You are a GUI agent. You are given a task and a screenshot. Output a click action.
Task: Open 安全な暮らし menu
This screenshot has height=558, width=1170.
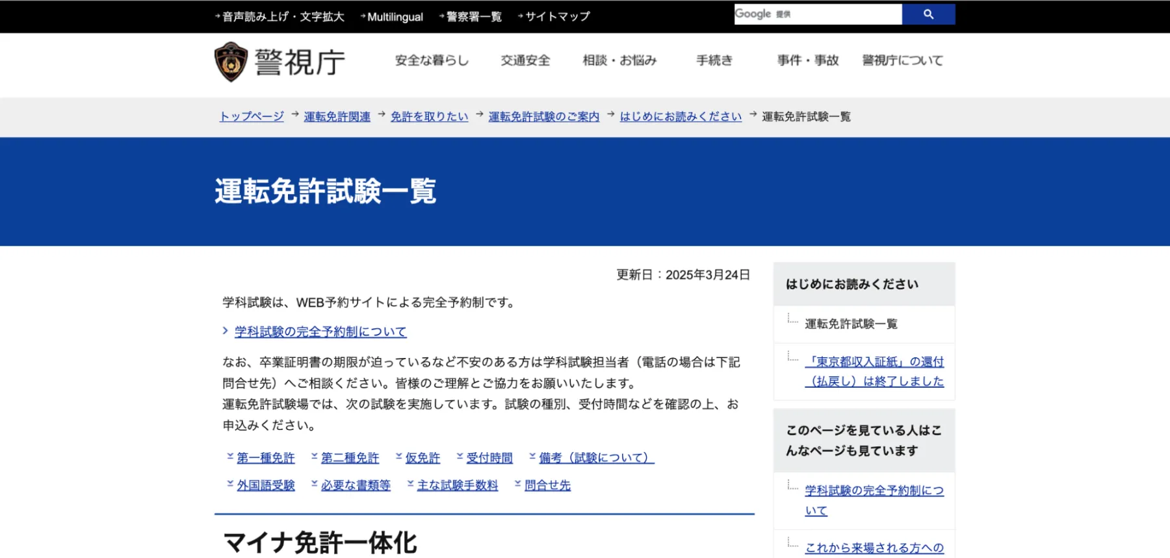click(x=432, y=60)
